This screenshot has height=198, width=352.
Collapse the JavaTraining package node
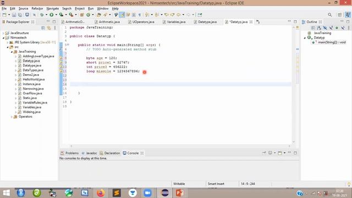[x=12, y=52]
